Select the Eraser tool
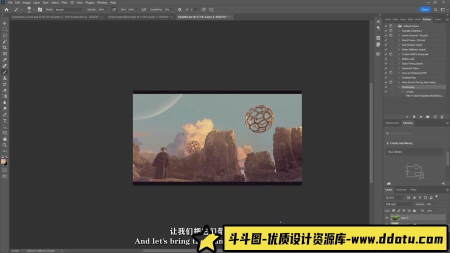Viewport: 450px width, 253px height. [4, 90]
